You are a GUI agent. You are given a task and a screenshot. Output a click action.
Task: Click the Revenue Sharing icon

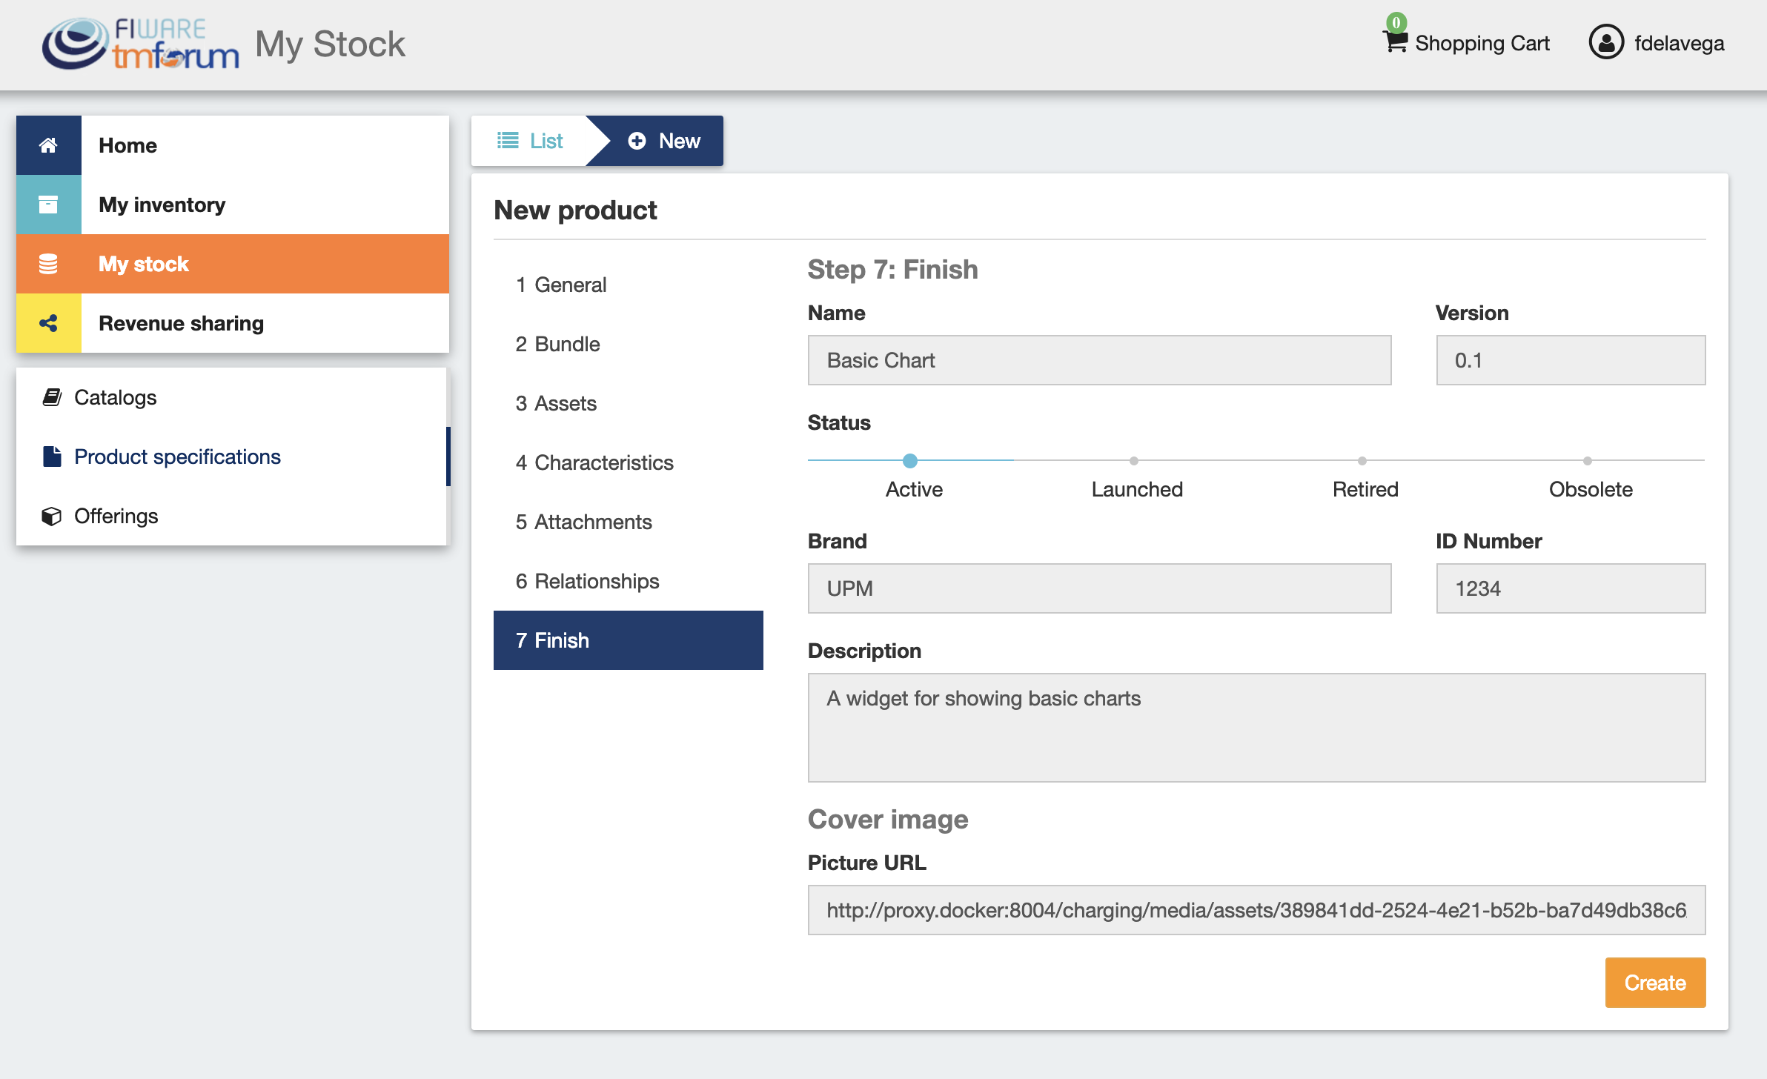(48, 323)
